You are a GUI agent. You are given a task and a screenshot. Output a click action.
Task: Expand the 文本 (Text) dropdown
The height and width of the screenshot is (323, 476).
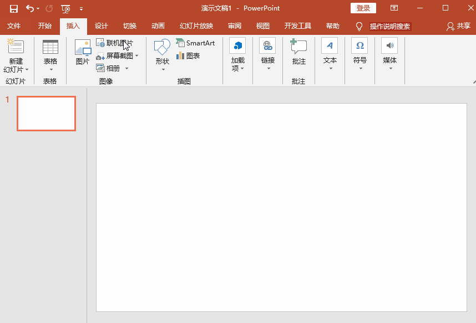click(330, 55)
